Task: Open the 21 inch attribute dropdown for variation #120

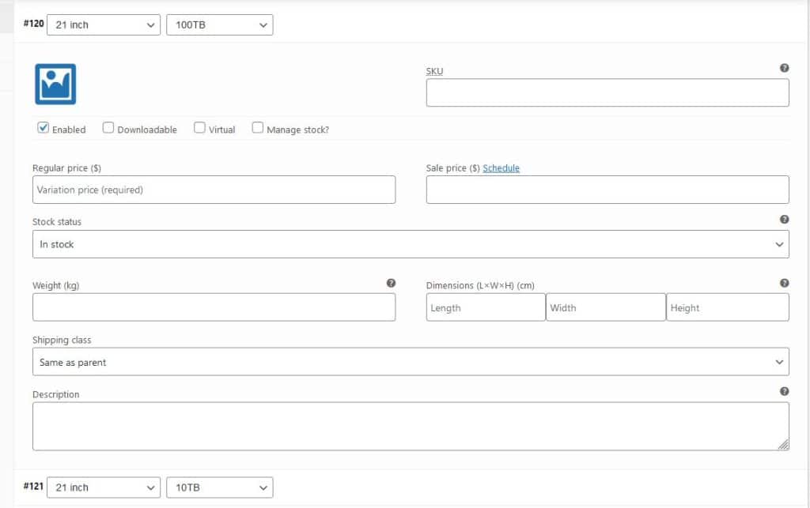Action: (x=104, y=24)
